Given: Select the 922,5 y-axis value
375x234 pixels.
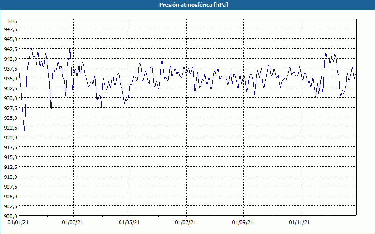Looking at the screenshot, I should 10,127.
